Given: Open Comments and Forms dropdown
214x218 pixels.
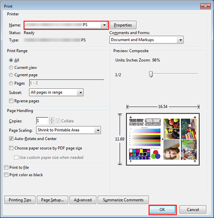Looking at the screenshot, I should click(x=147, y=40).
